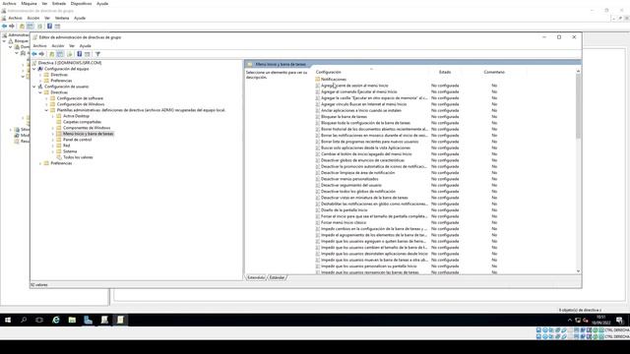Toggle the console tree icon in editor toolbar
Image resolution: width=630 pixels, height=354 pixels.
point(60,54)
